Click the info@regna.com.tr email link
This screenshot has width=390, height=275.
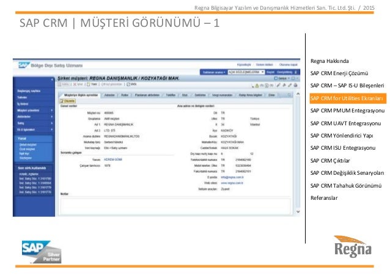pyautogui.click(x=232, y=177)
